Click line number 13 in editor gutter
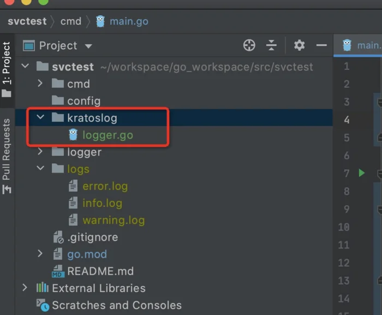 pos(344,281)
